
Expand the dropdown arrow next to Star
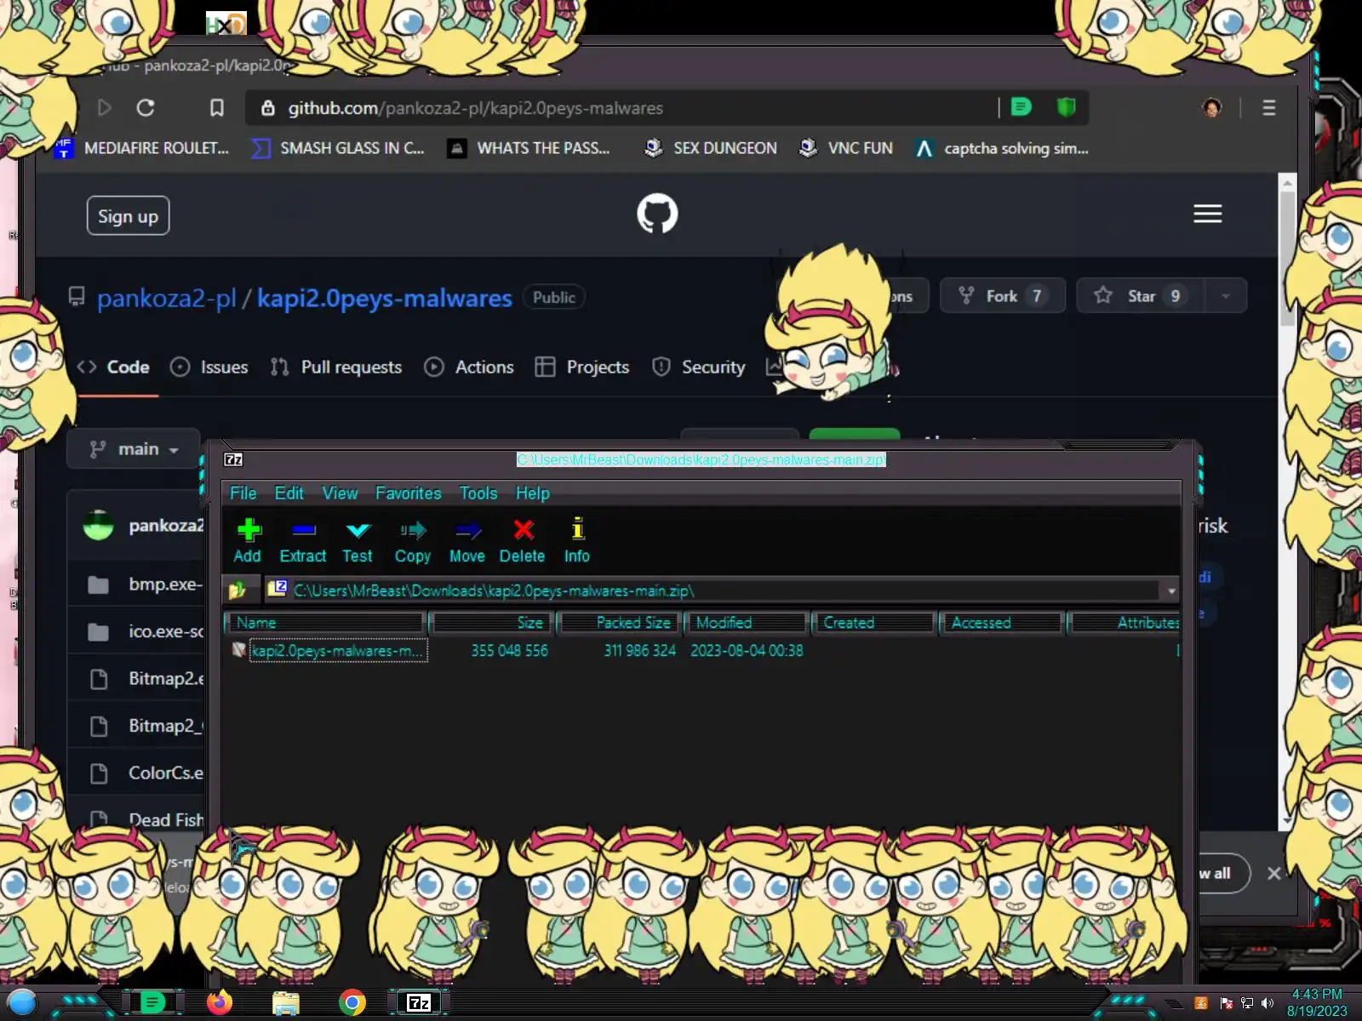click(1226, 296)
